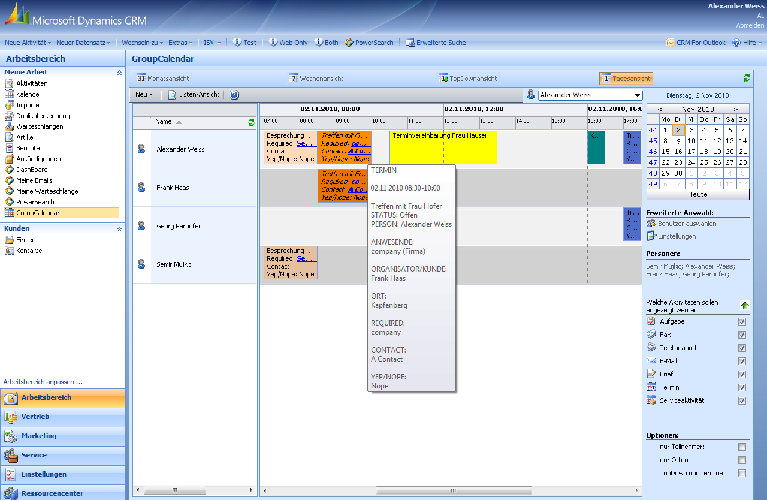Collapse the Meine Arbeit section
The image size is (767, 500).
pos(119,73)
